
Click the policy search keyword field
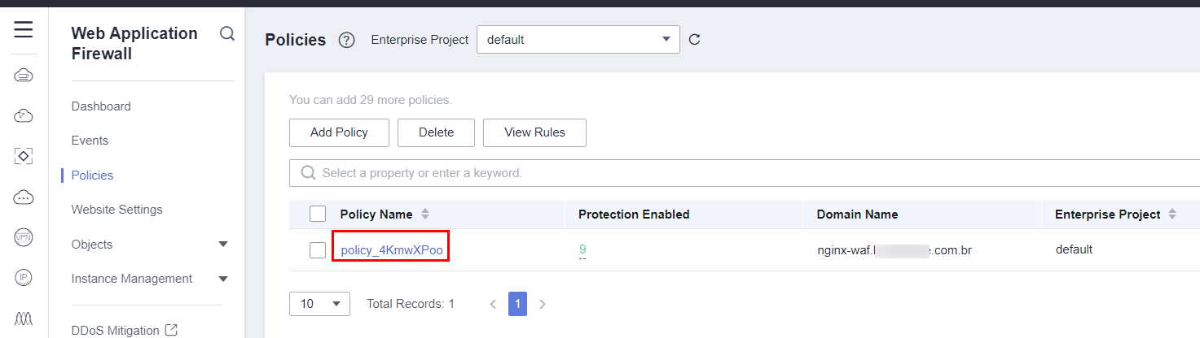[x=733, y=173]
